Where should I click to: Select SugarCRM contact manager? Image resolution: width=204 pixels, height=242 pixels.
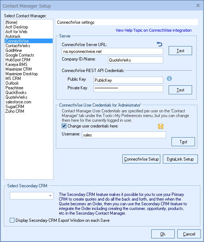[x=29, y=107]
